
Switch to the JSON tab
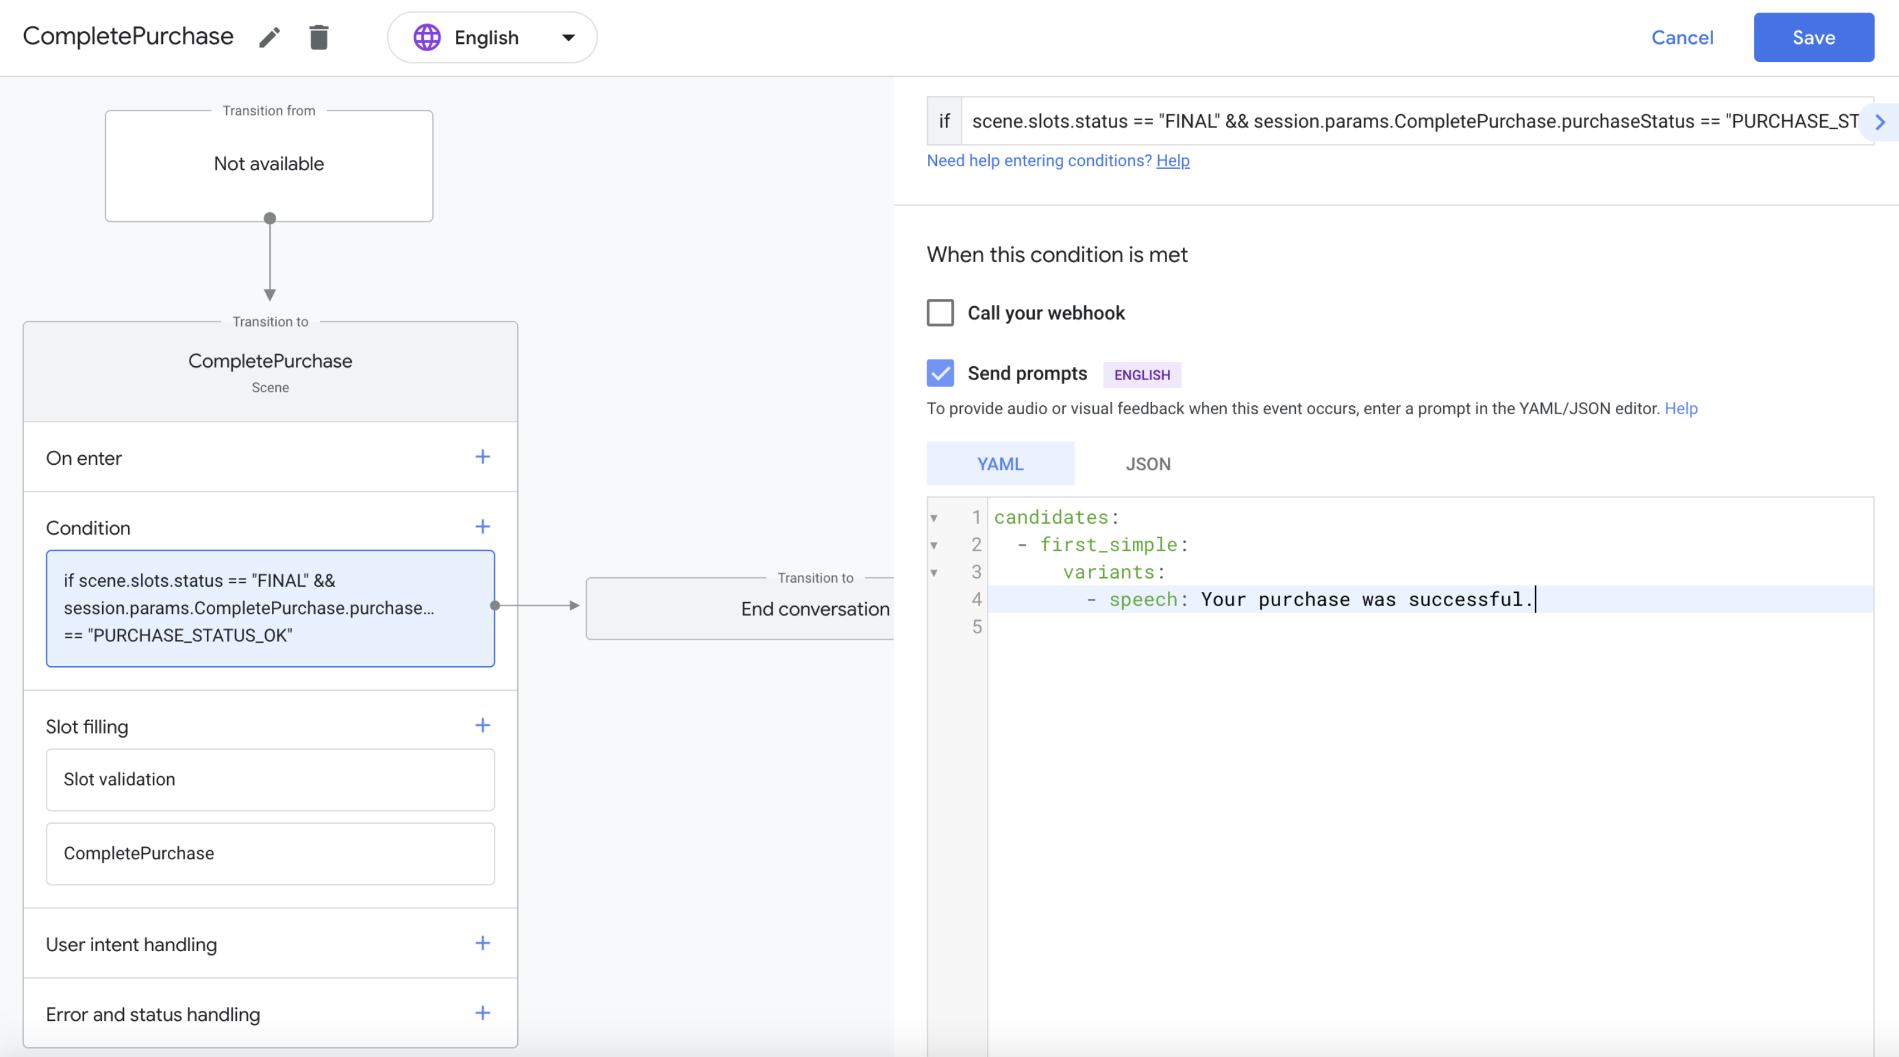1147,464
